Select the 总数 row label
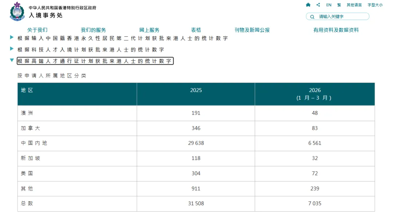The height and width of the screenshot is (216, 393). [x=27, y=204]
